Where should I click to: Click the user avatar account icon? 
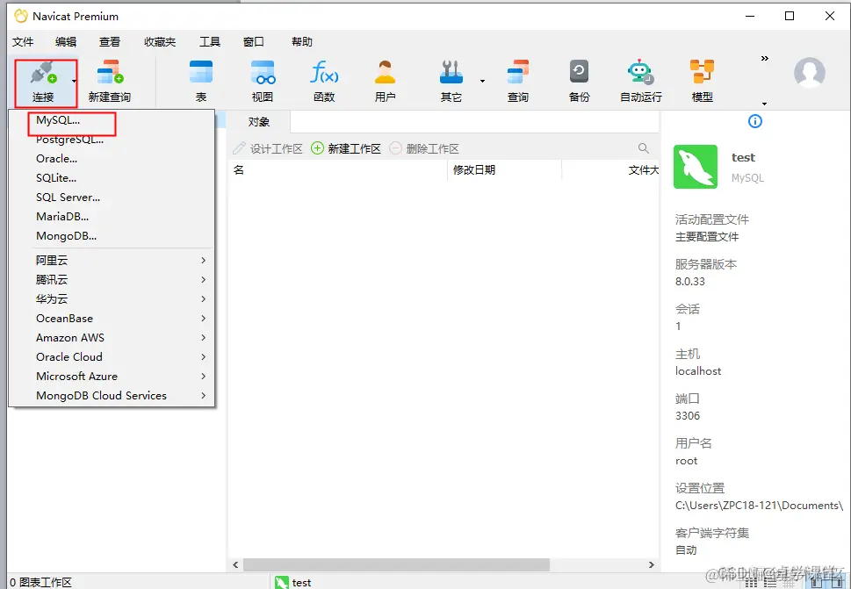point(809,73)
